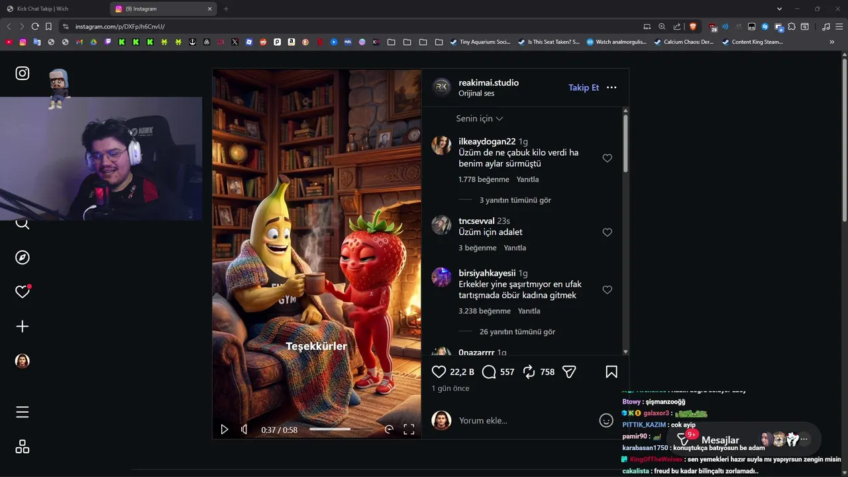Like ilkeaydogan22's comment
Viewport: 848px width, 477px height.
(x=607, y=158)
